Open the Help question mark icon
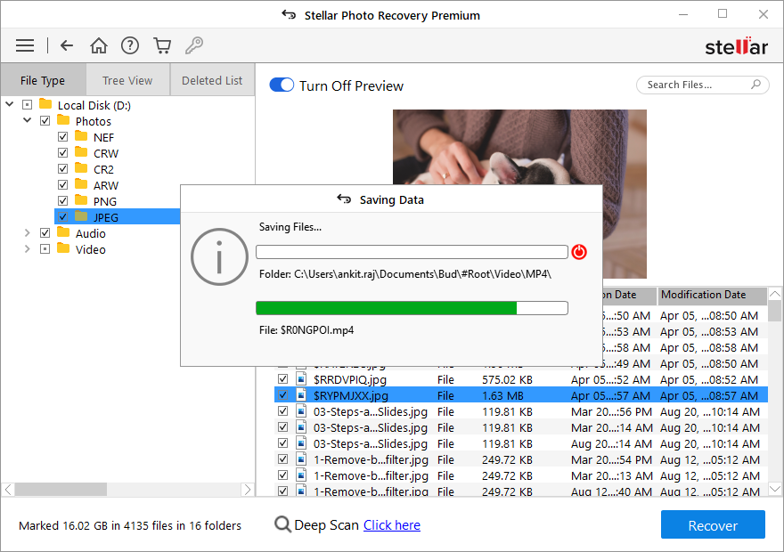This screenshot has width=784, height=552. (x=130, y=45)
